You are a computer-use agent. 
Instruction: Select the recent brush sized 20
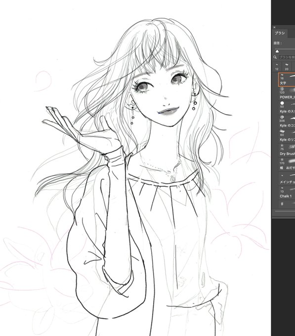coord(287,67)
